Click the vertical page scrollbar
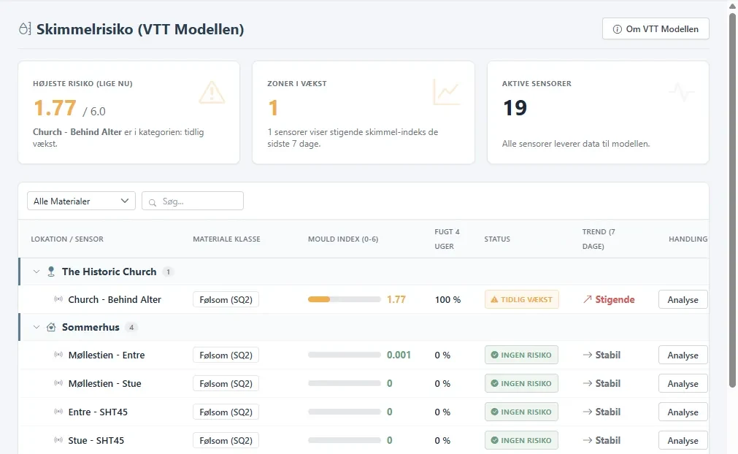738x454 pixels. tap(732, 200)
